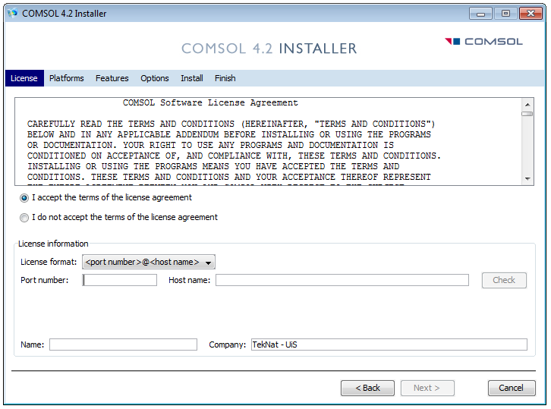Maximize the COMSOL 4.2 Installer window
Viewport: 551px width, 409px height.
click(505, 14)
